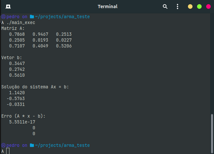The width and height of the screenshot is (214, 154).
Task: Click the error value 5.5511e-17
Action: 22,122
